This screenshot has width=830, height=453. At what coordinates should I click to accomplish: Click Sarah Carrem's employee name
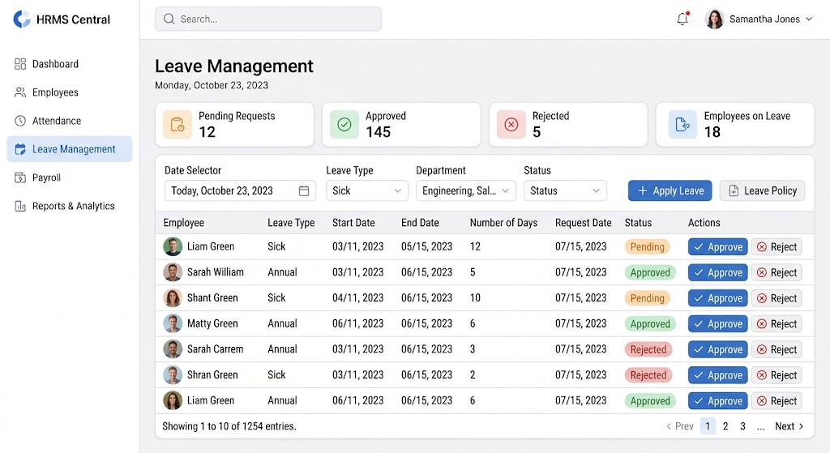coord(215,349)
